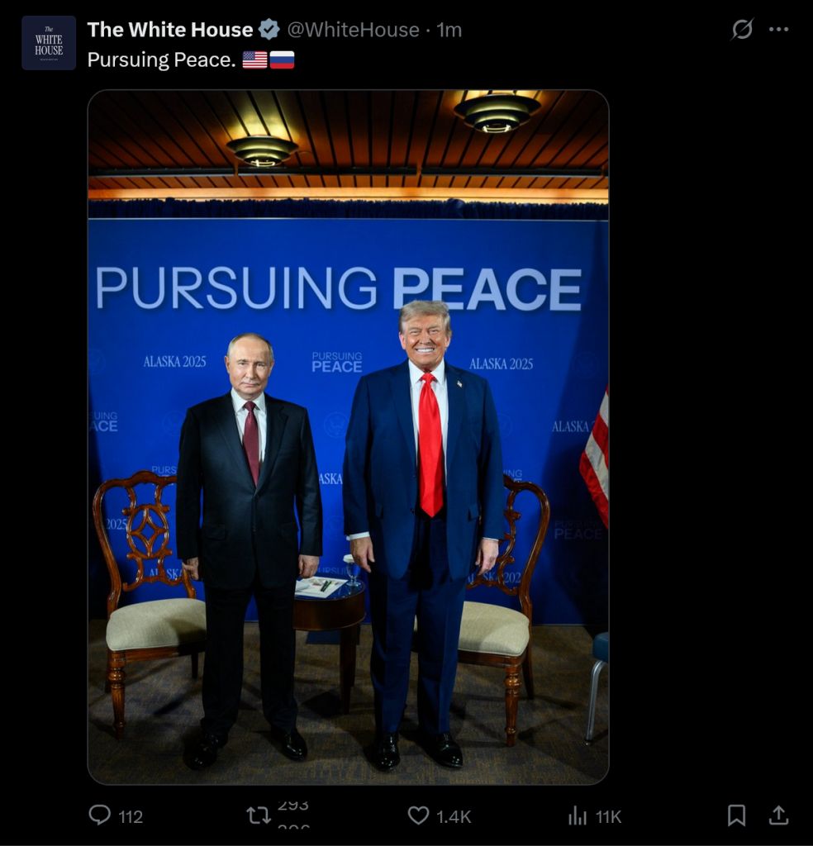
Task: Click the repost arrows icon
Action: (259, 815)
